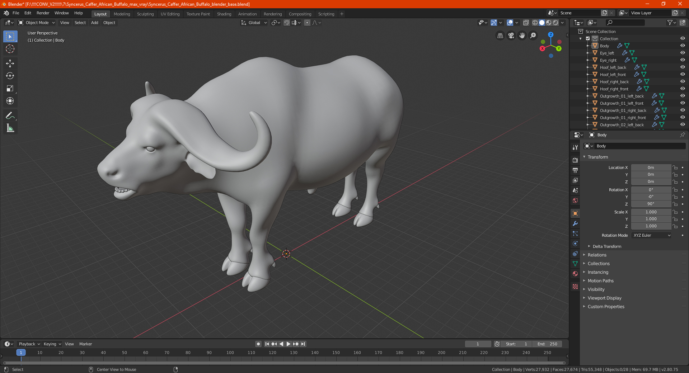Toggle X-ray mode in viewport header
This screenshot has height=373, width=689.
526,23
